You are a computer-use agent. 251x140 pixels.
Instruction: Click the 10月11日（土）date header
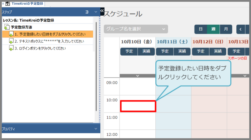pos(172,42)
